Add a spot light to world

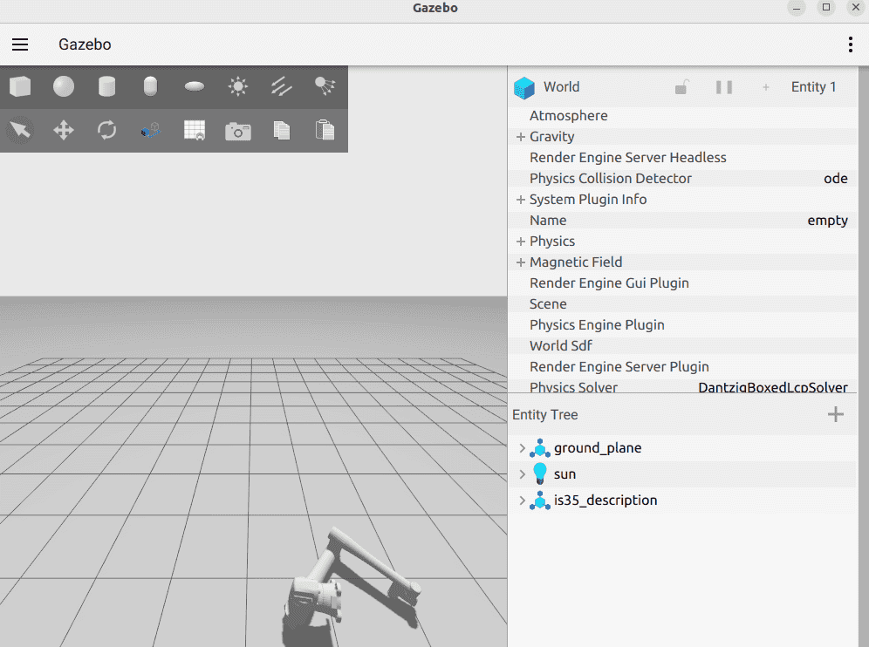point(325,85)
